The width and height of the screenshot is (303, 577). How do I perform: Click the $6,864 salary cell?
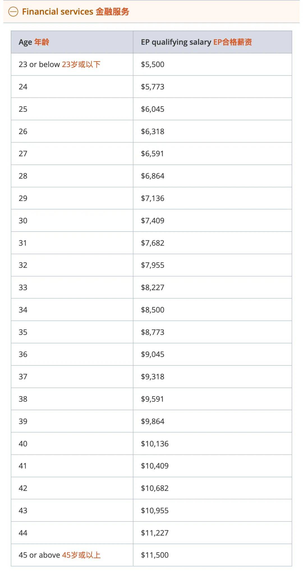(152, 176)
